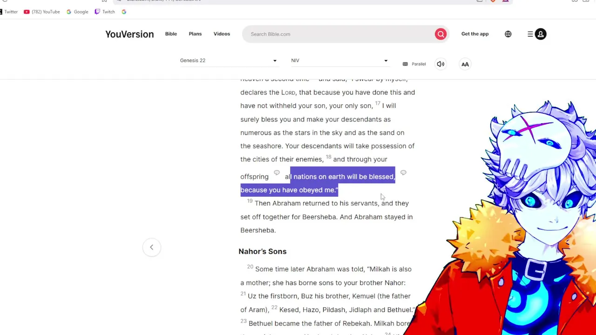Click the Twitch bookmark icon

[x=97, y=12]
